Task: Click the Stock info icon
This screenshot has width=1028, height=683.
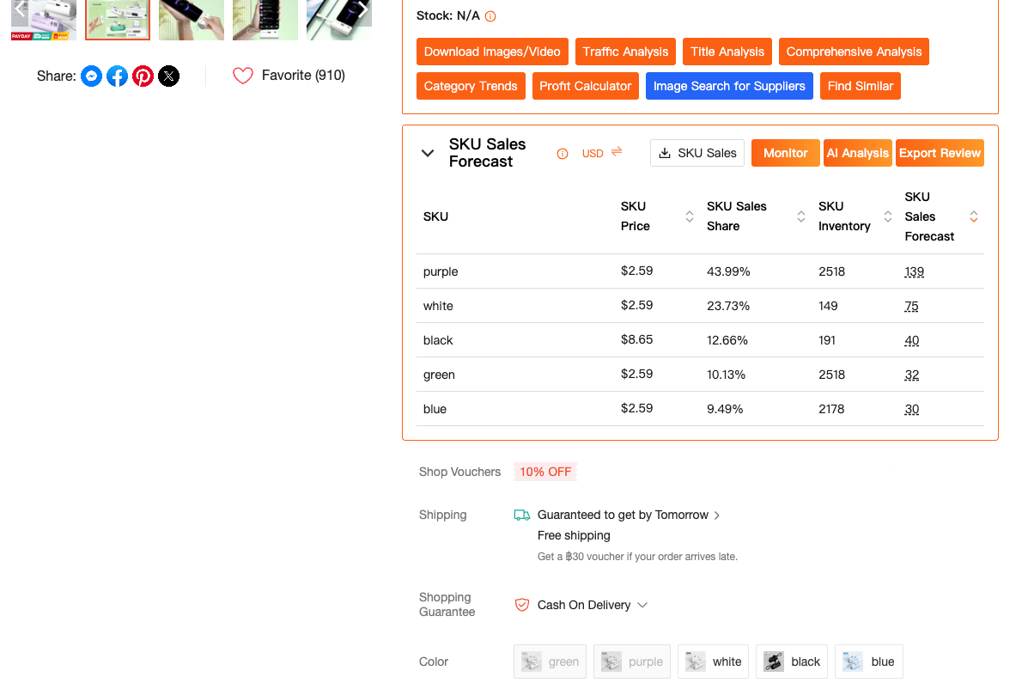Action: pyautogui.click(x=490, y=16)
